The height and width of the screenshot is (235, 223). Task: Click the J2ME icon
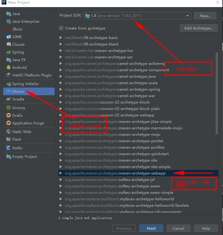tap(9, 37)
